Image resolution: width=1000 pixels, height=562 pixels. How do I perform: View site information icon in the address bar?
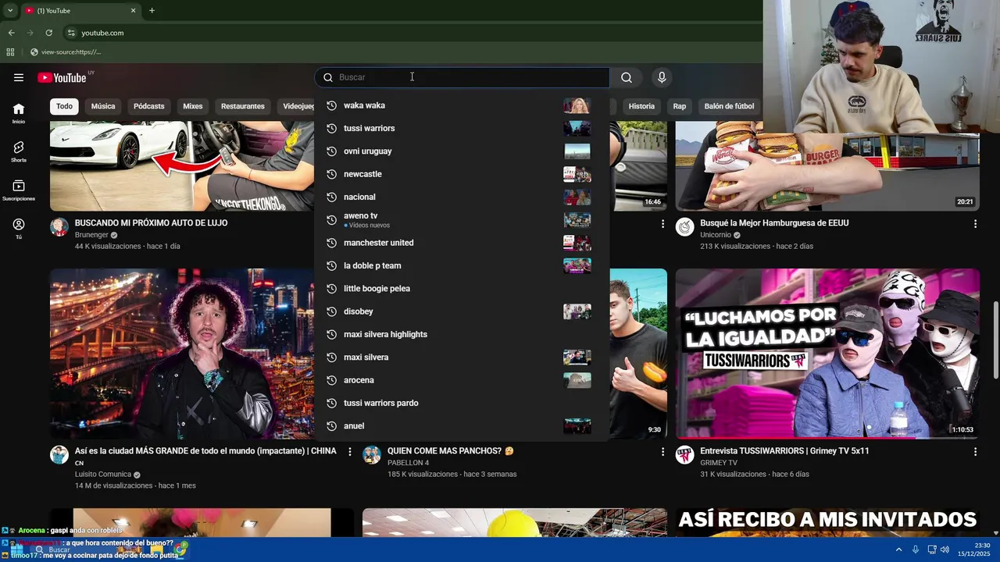[71, 33]
